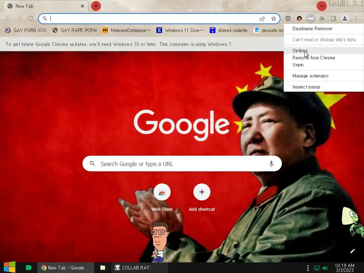The image size is (364, 273).
Task: Open the Web Store shortcut
Action: coord(162,197)
